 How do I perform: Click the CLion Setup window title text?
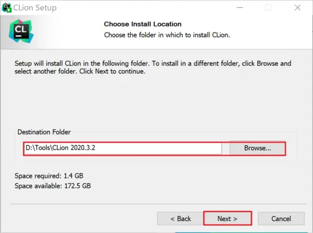(x=35, y=8)
